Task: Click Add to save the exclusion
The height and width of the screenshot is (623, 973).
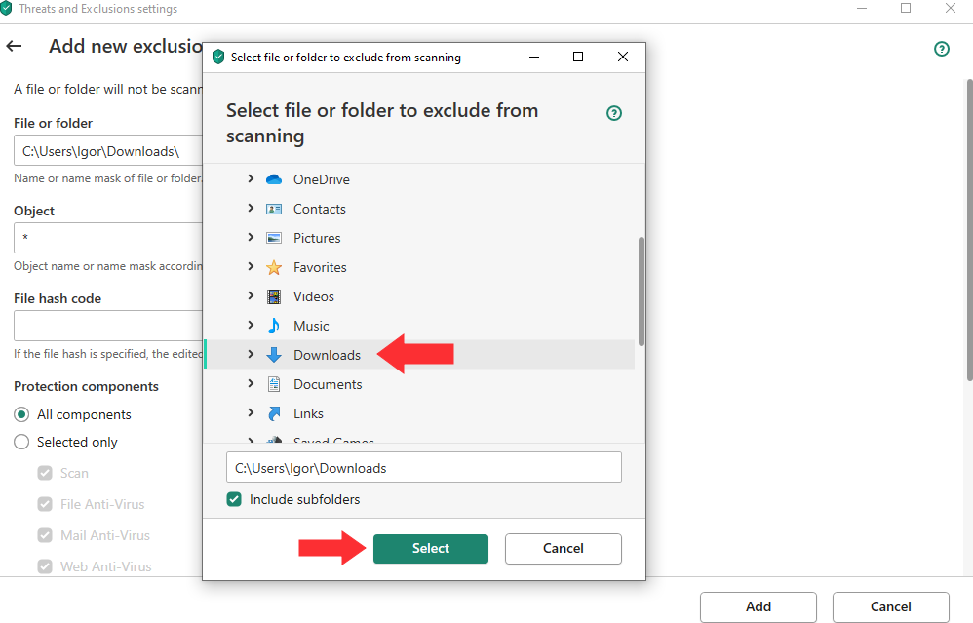Action: point(759,606)
